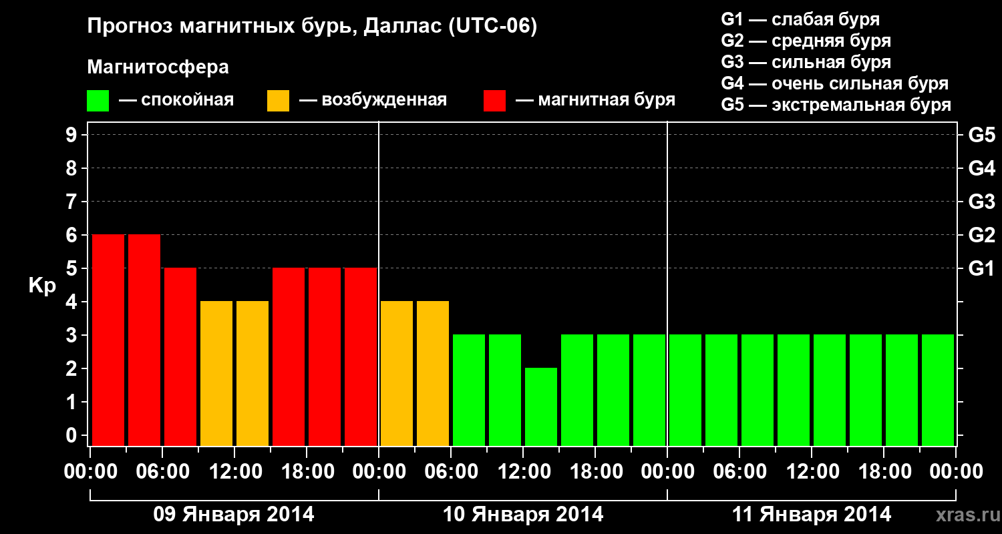Screen dimensions: 1002x534
Task: Click the green bar at 00:00–03:00 on 11 January
Action: click(685, 390)
